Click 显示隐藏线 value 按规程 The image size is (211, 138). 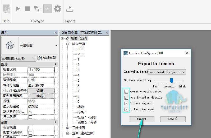(x=41, y=106)
